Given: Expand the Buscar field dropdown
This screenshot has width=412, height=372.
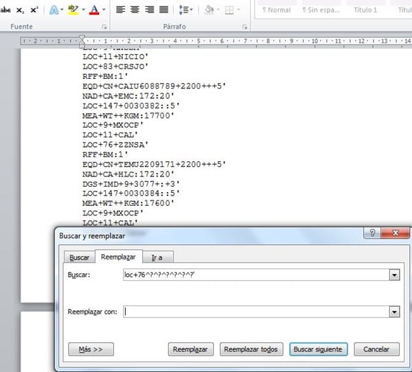Looking at the screenshot, I should (394, 275).
